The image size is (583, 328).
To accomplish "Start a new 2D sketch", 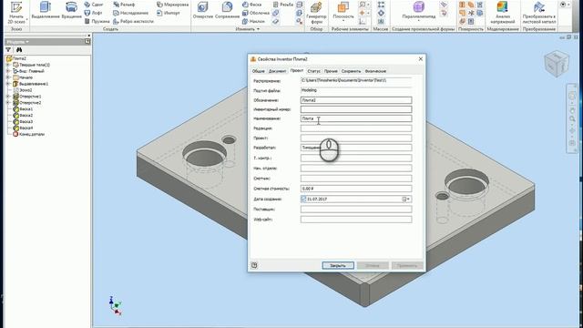I will (x=16, y=14).
